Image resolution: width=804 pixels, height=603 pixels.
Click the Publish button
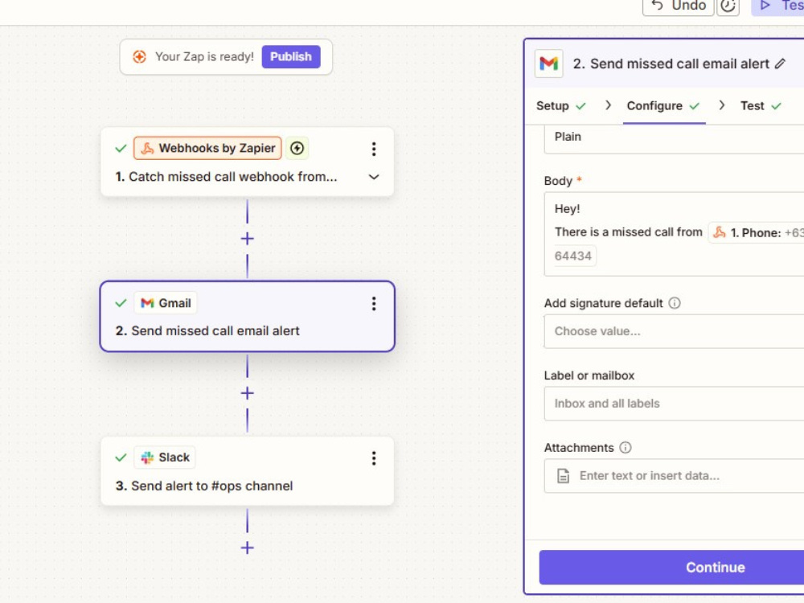(291, 56)
